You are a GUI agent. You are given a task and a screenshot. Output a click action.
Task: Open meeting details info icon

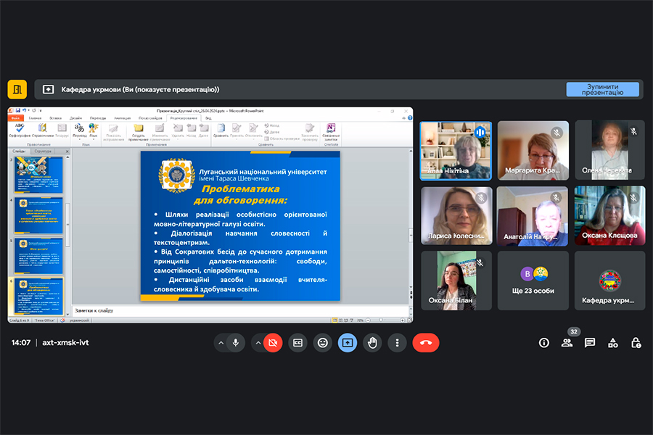pos(543,343)
